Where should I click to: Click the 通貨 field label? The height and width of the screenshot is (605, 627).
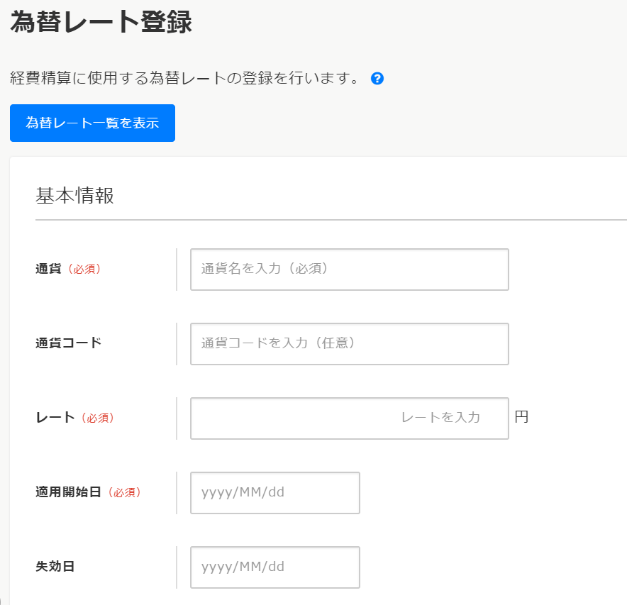pyautogui.click(x=48, y=269)
